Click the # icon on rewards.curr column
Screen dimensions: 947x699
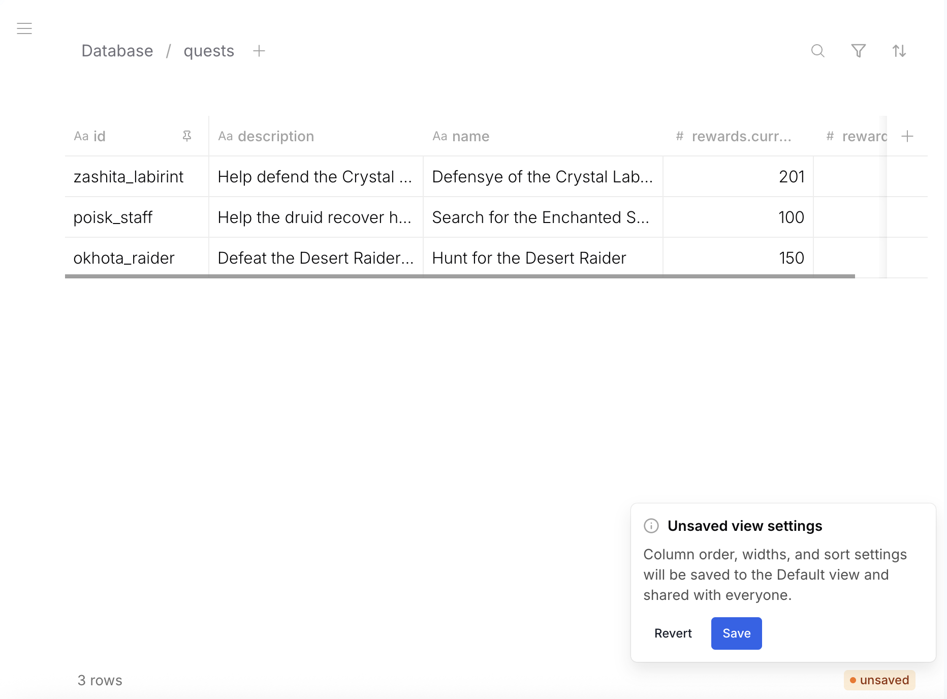coord(679,136)
